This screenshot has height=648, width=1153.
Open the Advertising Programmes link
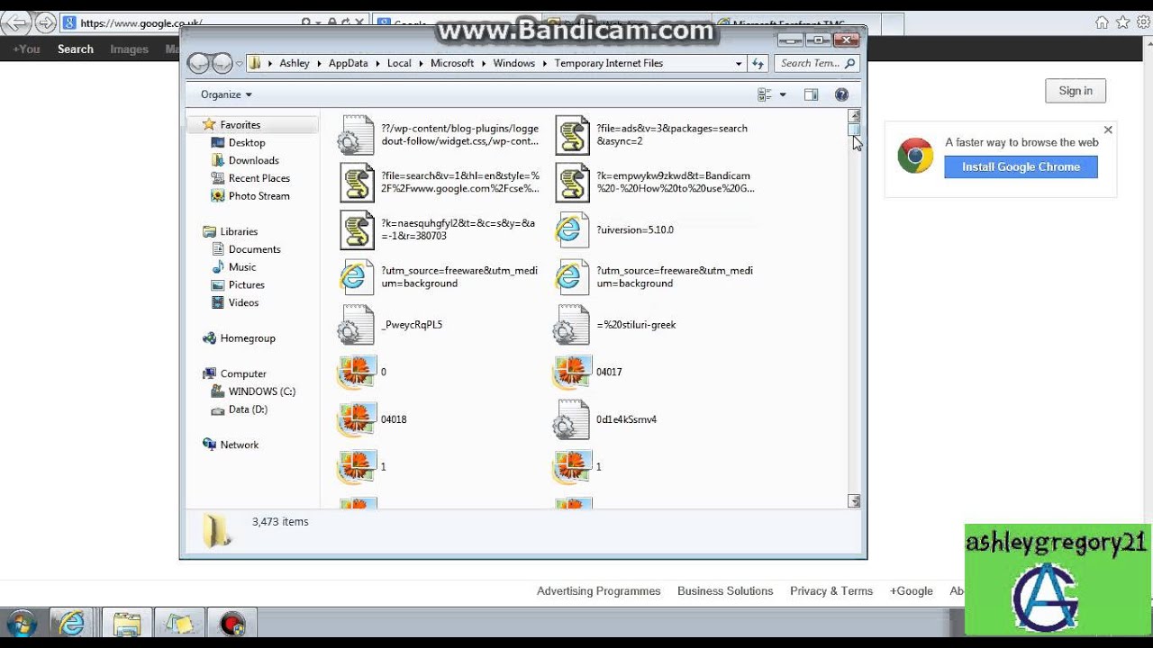tap(599, 591)
